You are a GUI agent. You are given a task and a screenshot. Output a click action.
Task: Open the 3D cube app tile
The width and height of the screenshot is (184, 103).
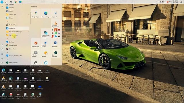[36, 62]
